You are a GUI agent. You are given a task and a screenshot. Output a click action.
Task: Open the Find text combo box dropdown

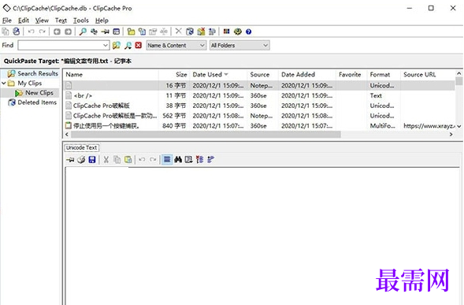coord(106,45)
